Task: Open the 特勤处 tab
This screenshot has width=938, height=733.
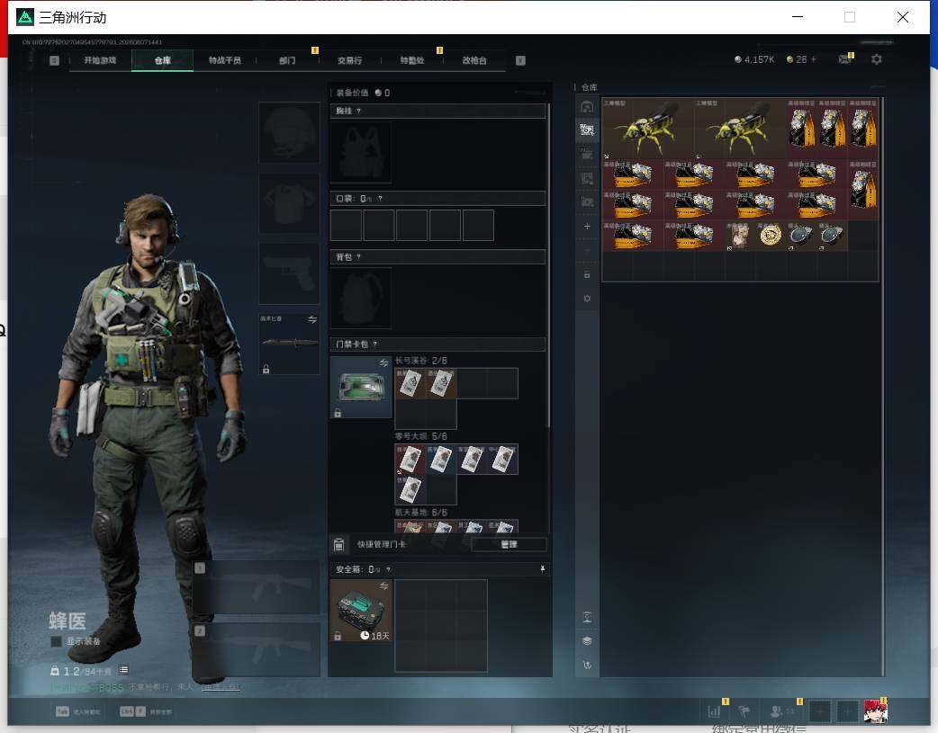Action: [411, 60]
